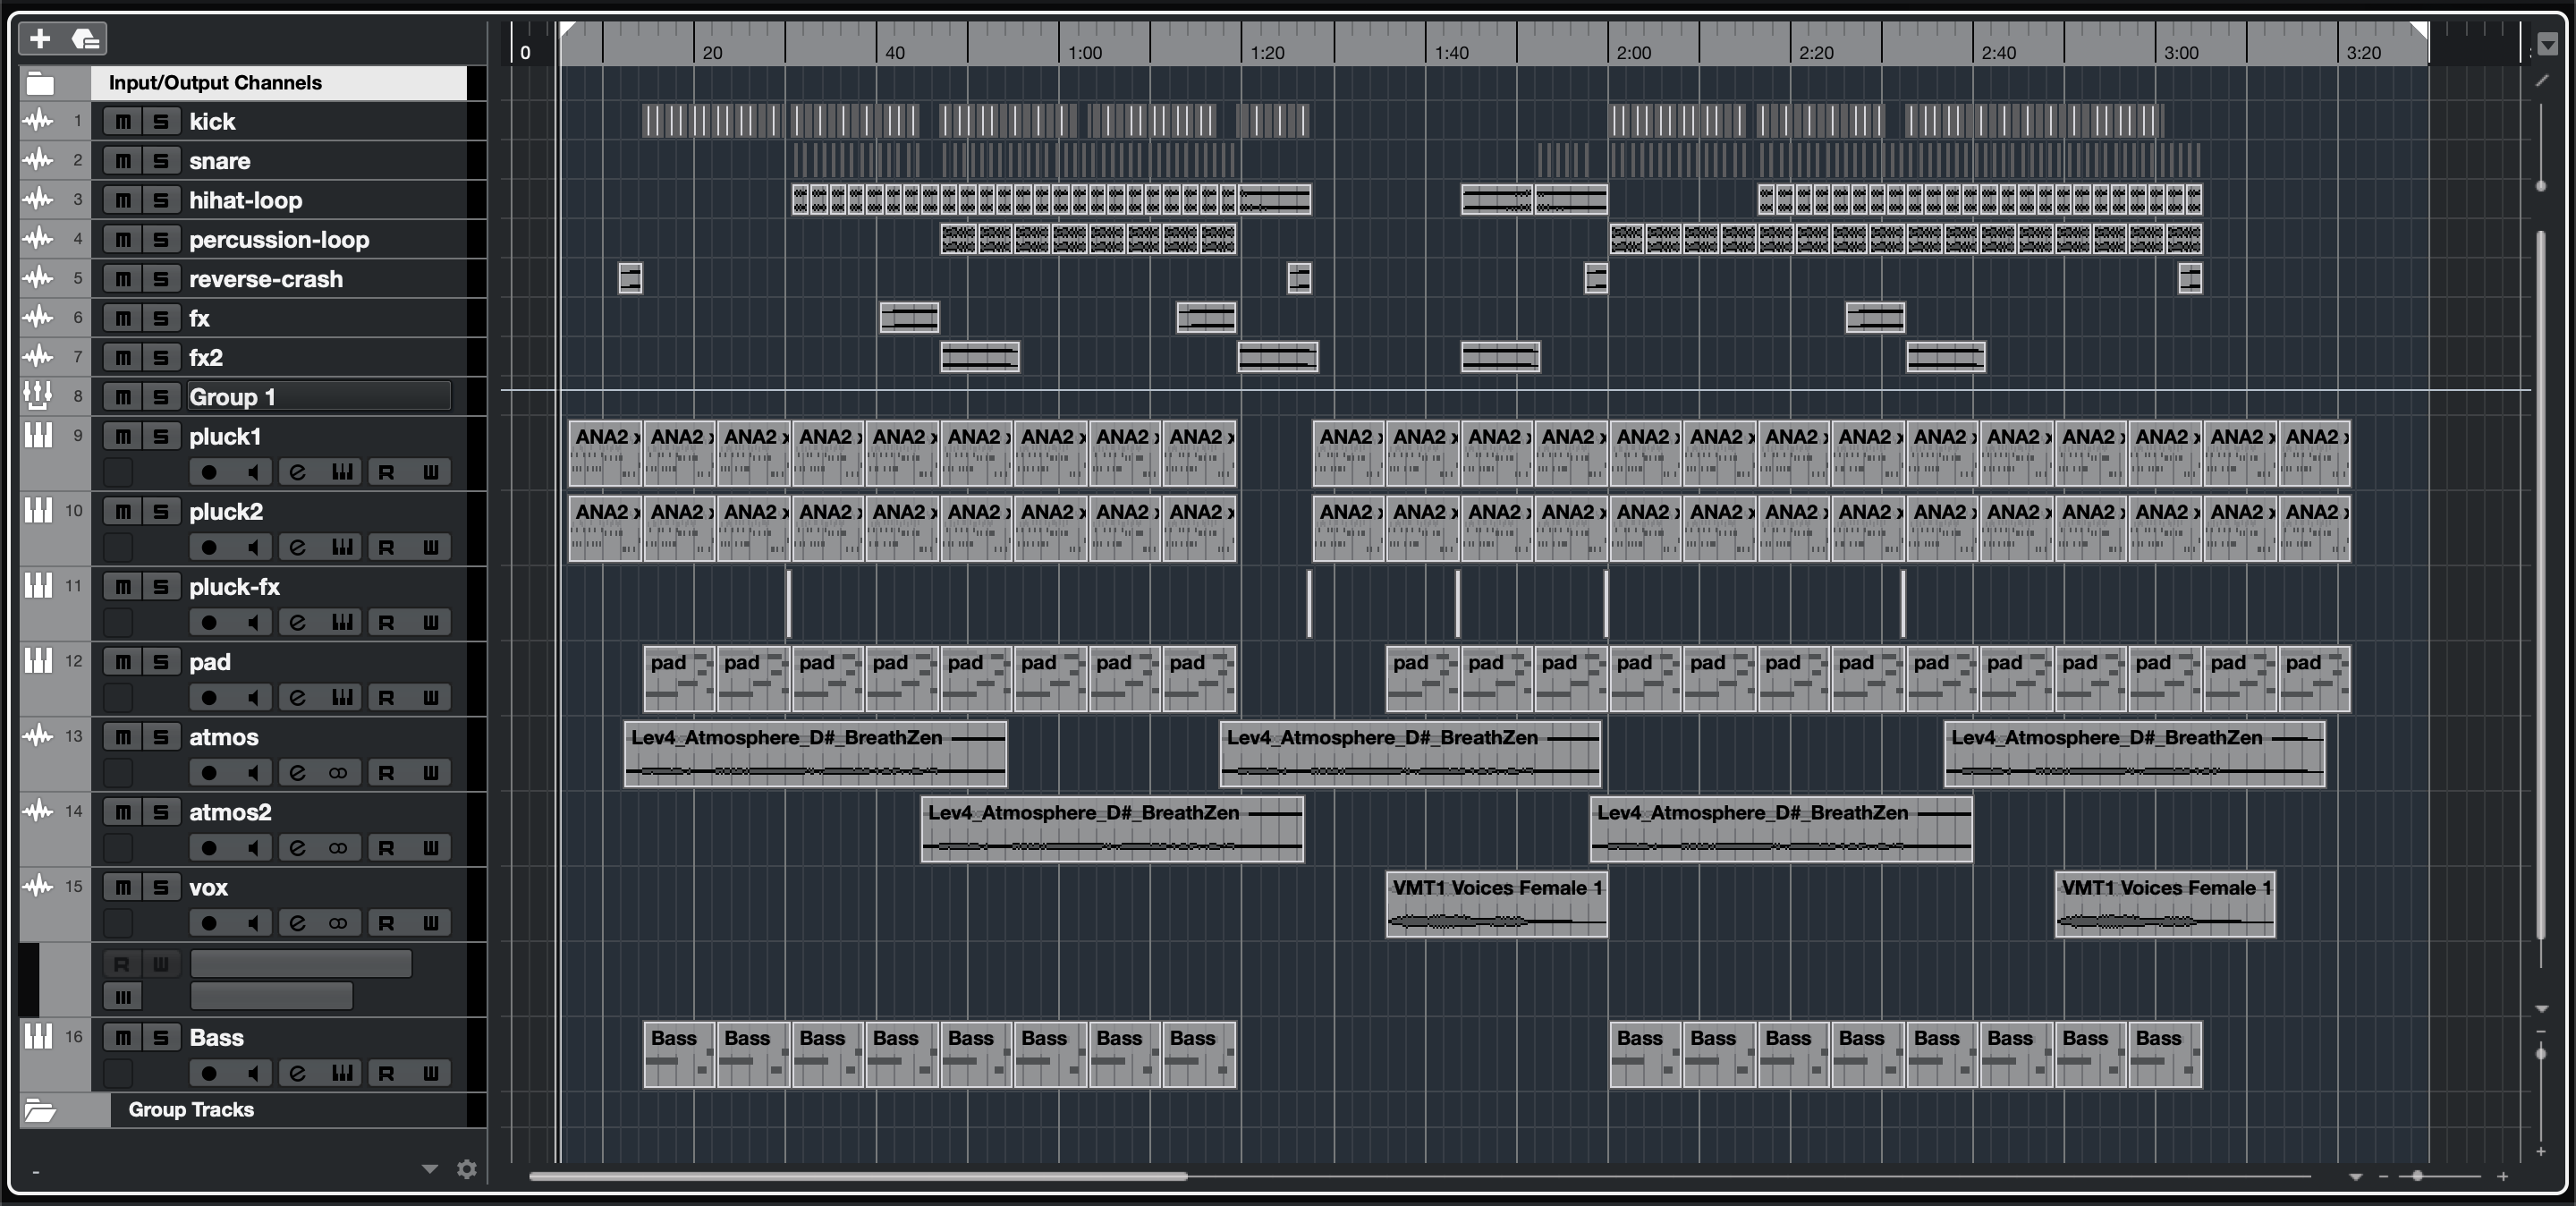This screenshot has width=2576, height=1206.
Task: Toggle monitor speaker on pluck2 track
Action: [253, 547]
